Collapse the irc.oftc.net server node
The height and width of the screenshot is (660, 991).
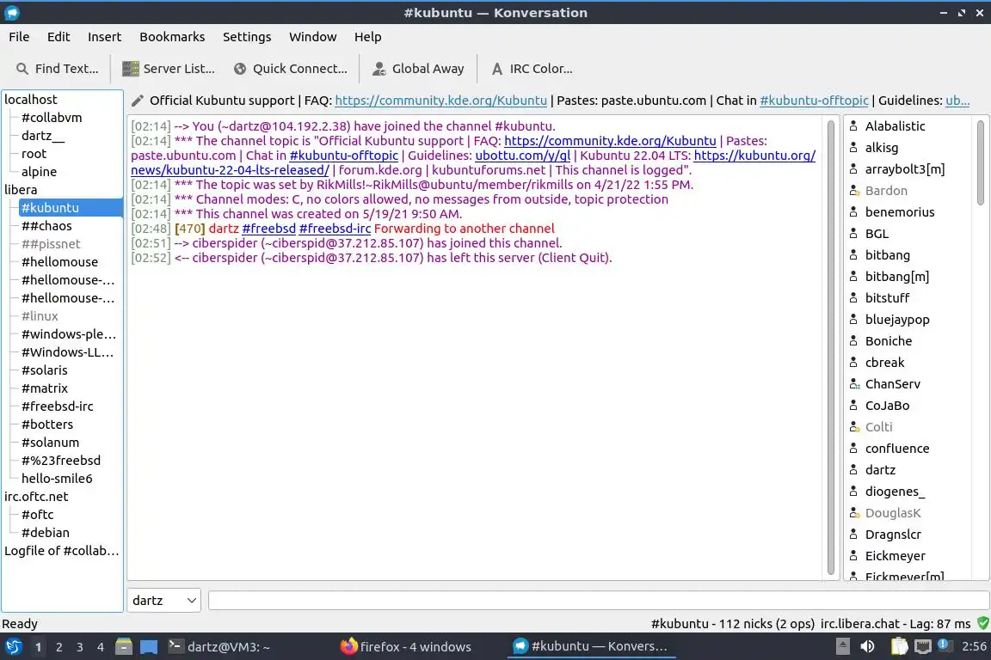click(x=36, y=497)
